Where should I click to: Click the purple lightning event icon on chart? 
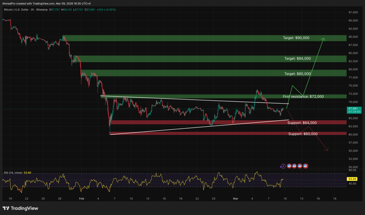[283, 166]
